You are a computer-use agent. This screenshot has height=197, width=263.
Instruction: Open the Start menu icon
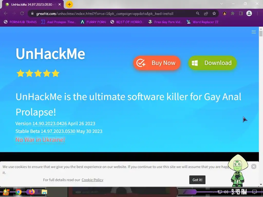coord(6,192)
